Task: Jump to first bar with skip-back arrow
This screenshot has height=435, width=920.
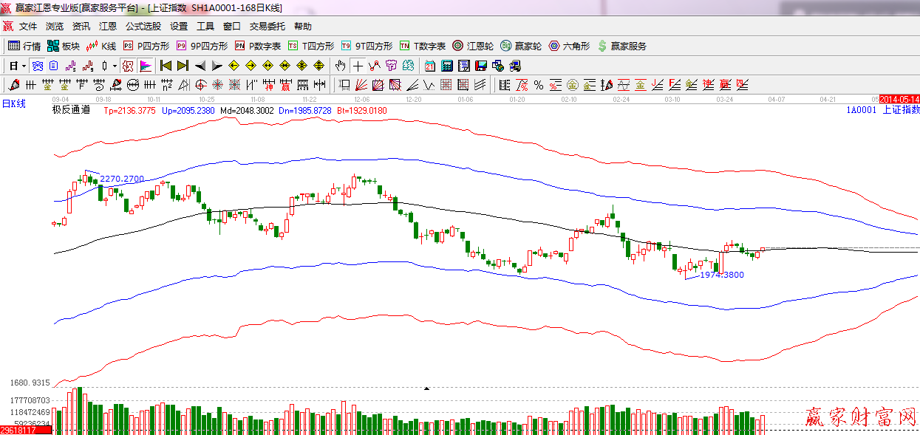Action: [x=166, y=66]
